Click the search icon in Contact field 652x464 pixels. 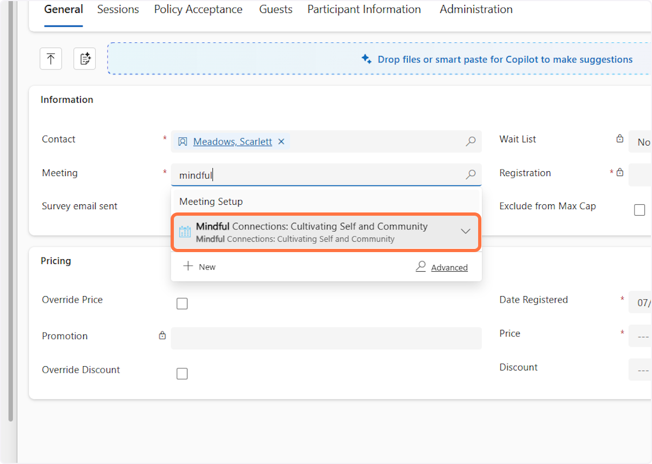pyautogui.click(x=471, y=141)
